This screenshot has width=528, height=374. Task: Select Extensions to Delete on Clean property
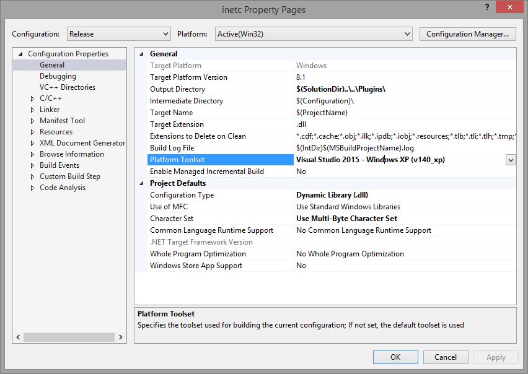[x=198, y=136]
